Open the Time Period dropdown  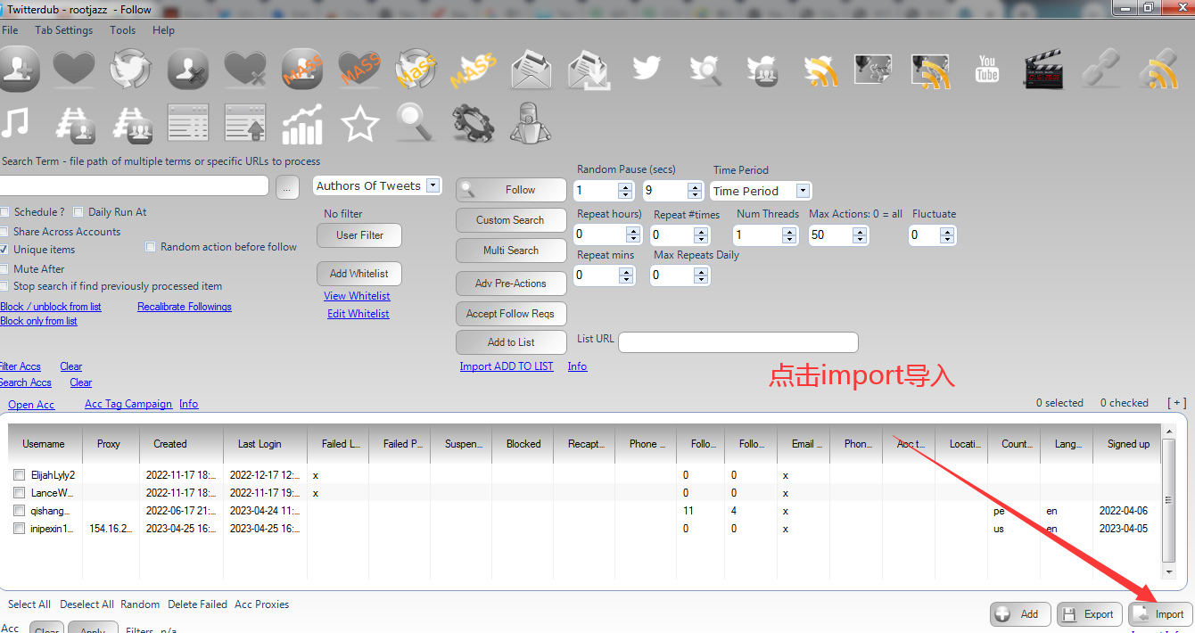(x=803, y=191)
